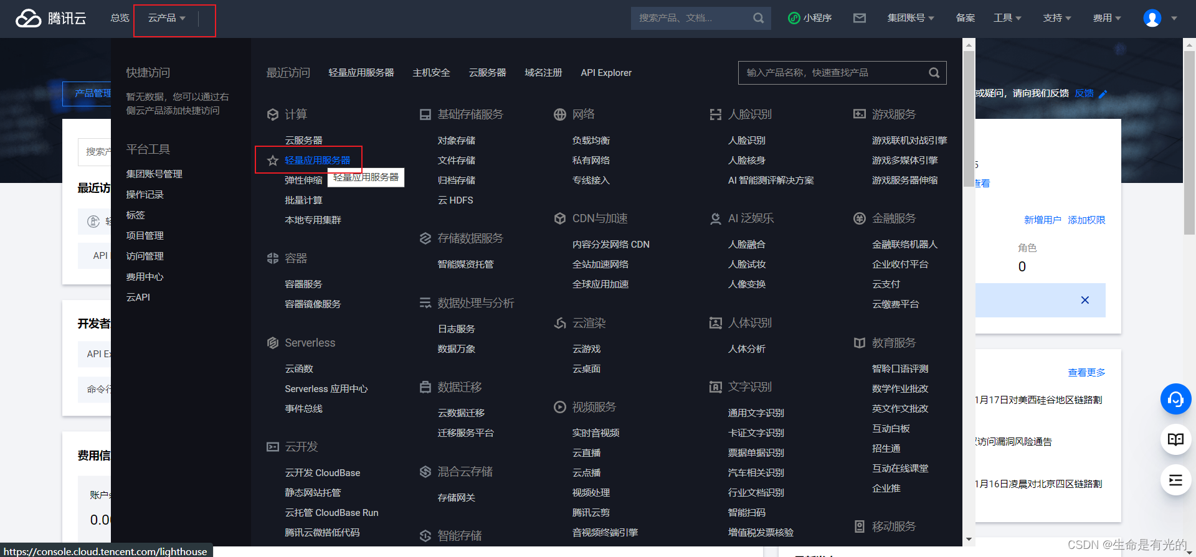The height and width of the screenshot is (557, 1196).
Task: Click the 产品管理 button
Action: [x=87, y=93]
